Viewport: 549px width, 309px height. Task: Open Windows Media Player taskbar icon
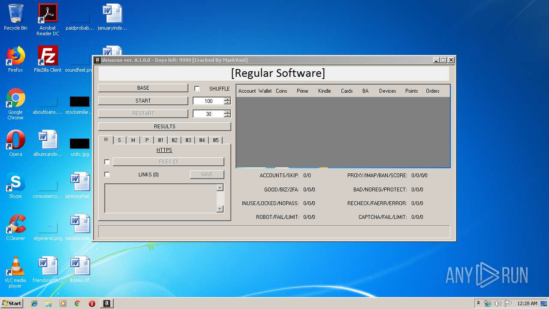tap(63, 303)
